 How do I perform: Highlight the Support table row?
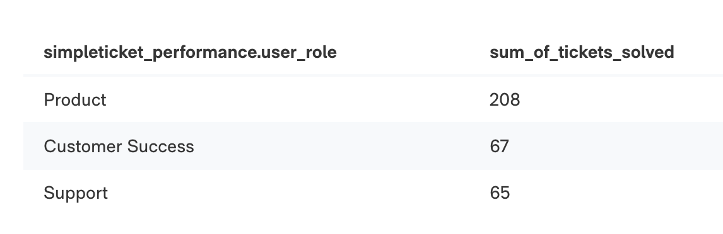click(373, 193)
